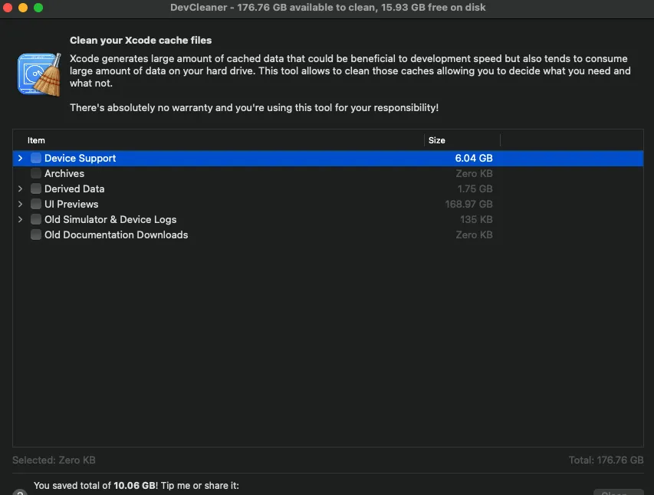Viewport: 654px width, 495px height.
Task: Tick the UI Previews checkbox
Action: pyautogui.click(x=36, y=204)
